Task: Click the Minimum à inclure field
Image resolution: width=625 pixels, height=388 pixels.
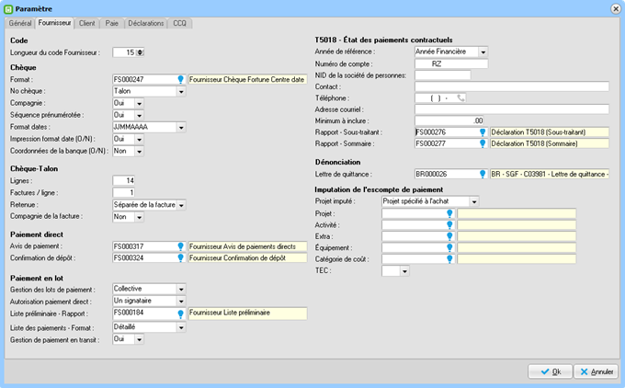Action: coord(449,120)
